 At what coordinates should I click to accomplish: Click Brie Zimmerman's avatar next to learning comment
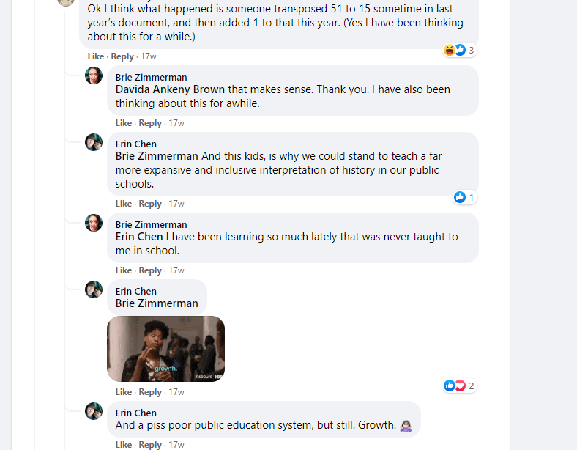coord(94,223)
